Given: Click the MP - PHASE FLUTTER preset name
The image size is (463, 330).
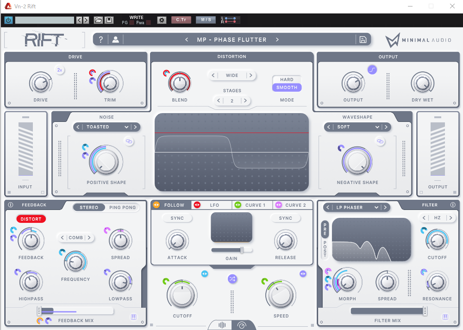Looking at the screenshot, I should [x=232, y=39].
